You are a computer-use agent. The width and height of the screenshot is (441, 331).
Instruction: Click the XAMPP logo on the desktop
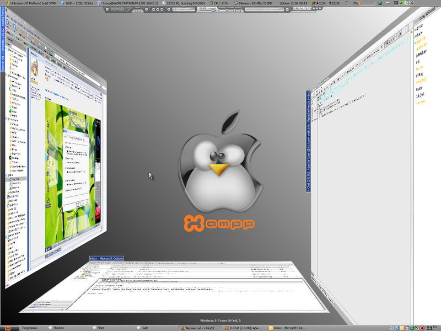(x=219, y=222)
